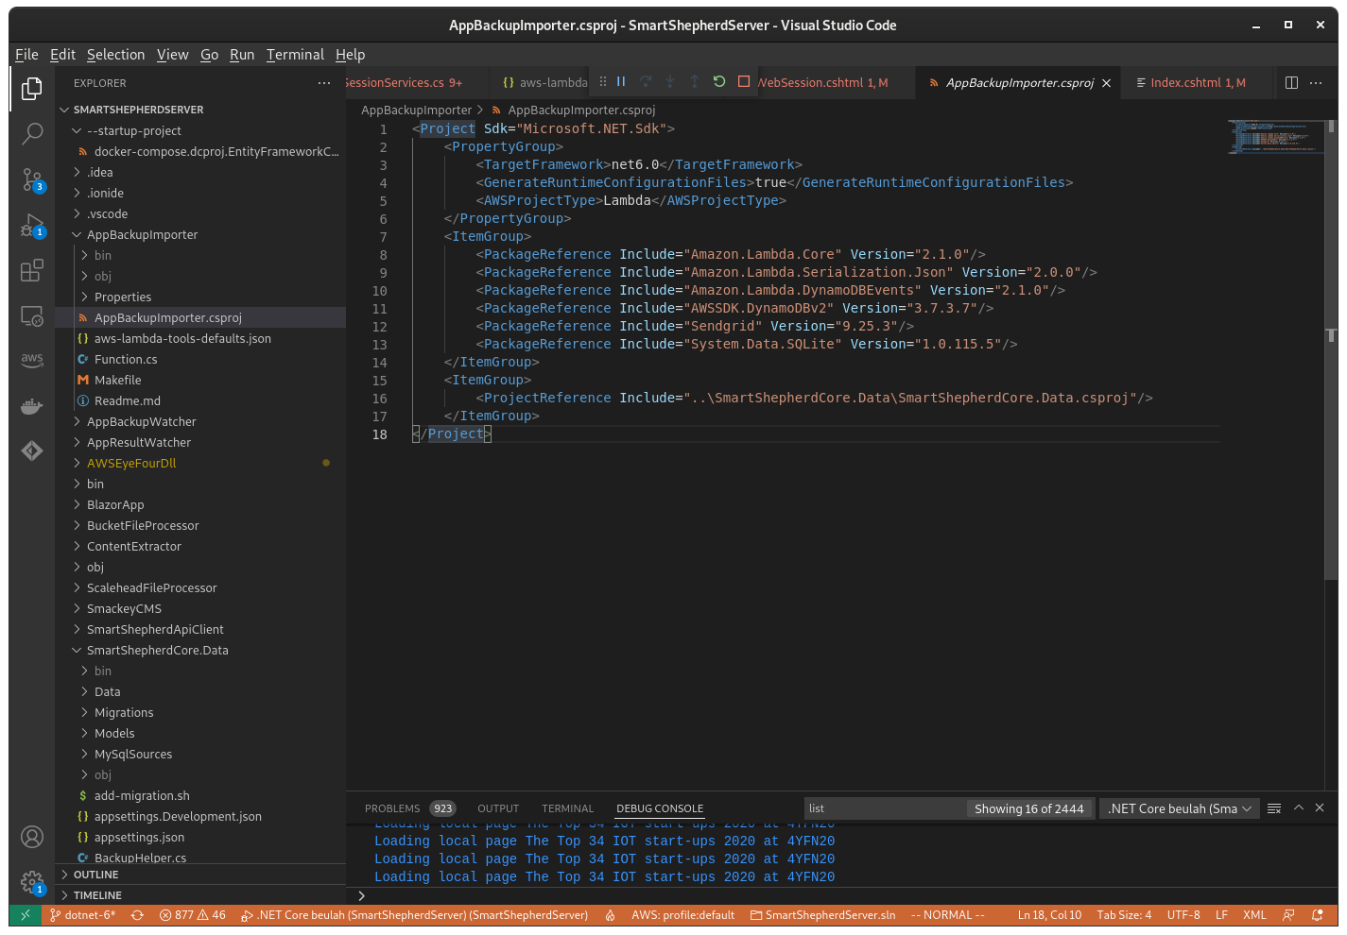Open Function.cs in explorer

tap(126, 360)
